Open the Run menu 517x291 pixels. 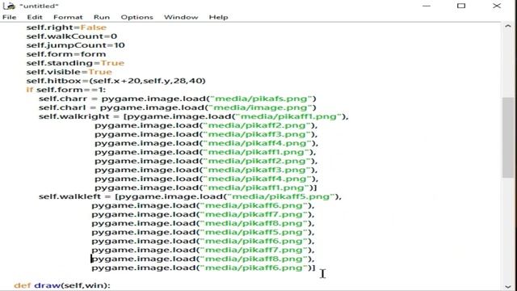[102, 17]
